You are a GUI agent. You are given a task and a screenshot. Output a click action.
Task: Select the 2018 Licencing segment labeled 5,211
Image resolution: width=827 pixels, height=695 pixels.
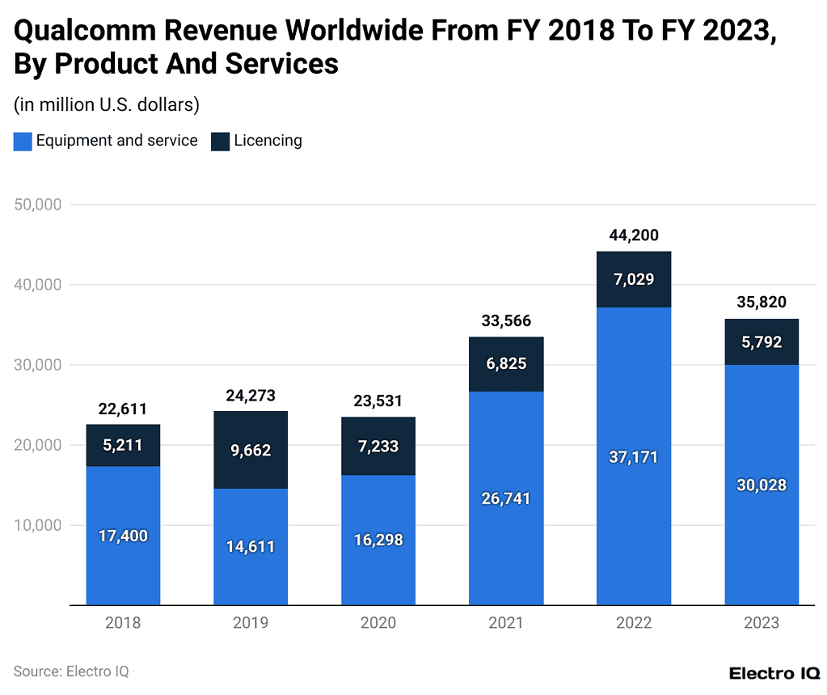coord(123,443)
